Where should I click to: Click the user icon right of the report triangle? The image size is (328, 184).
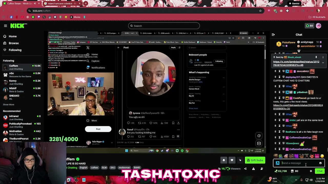tap(262, 169)
